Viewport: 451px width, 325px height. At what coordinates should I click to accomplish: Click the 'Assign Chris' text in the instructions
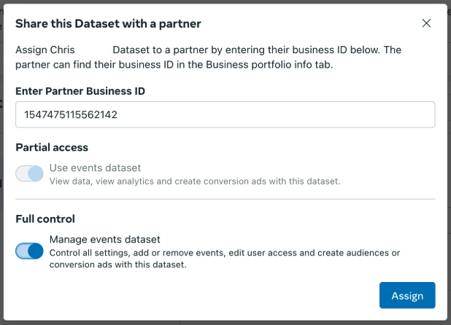tap(44, 50)
